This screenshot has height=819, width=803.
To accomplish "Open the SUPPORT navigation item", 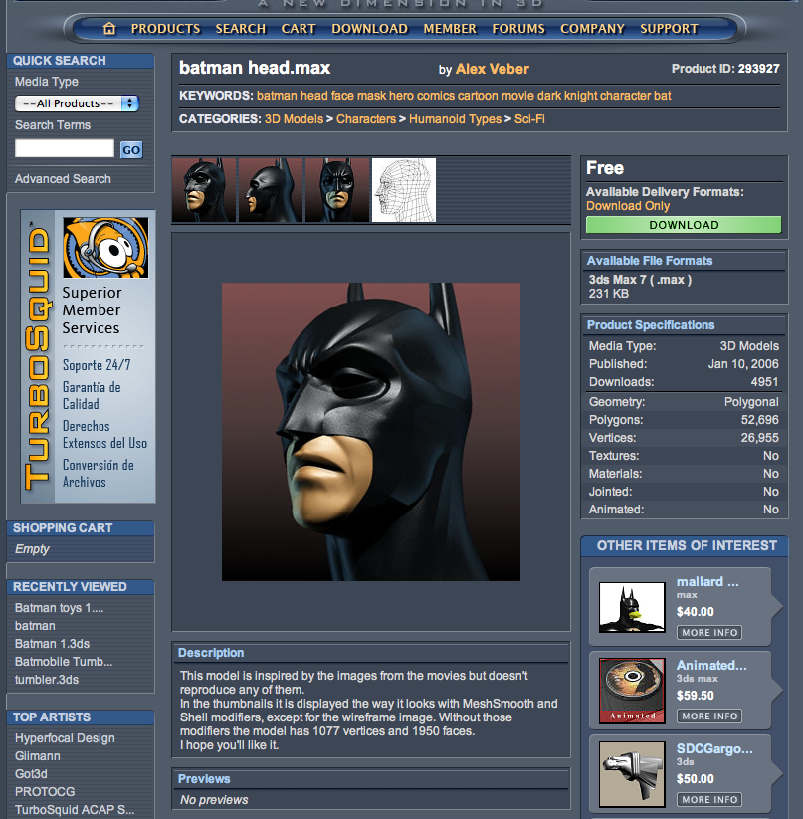I will pyautogui.click(x=669, y=29).
